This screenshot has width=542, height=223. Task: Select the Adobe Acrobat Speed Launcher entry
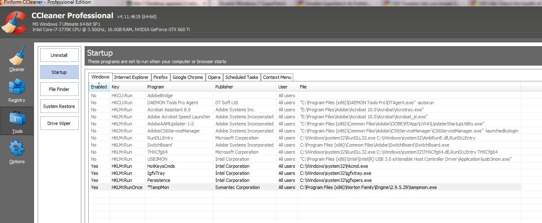[x=305, y=117]
